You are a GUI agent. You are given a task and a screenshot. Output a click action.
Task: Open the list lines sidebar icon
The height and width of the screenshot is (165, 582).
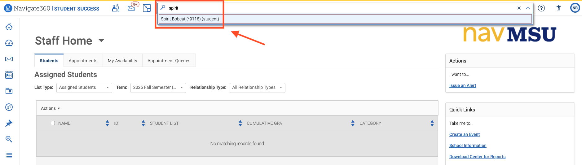click(9, 155)
